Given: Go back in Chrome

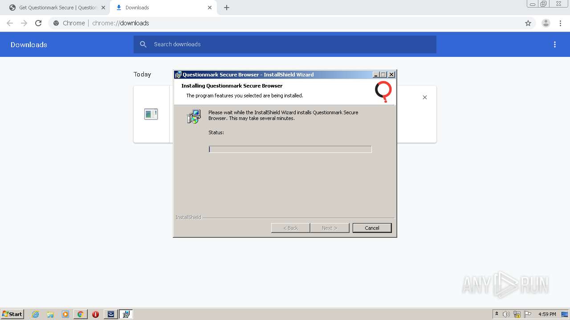Looking at the screenshot, I should [10, 23].
